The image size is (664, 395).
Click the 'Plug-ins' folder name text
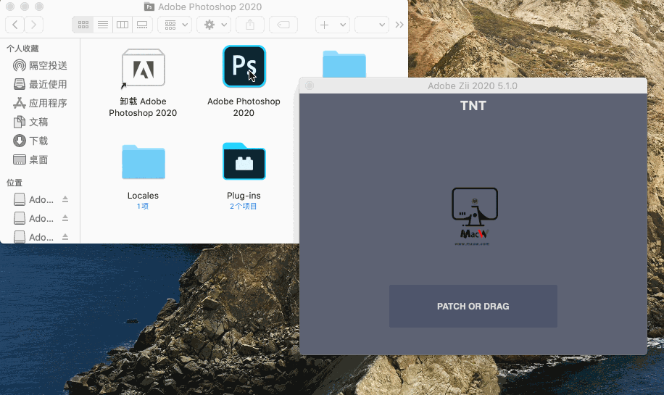point(244,196)
